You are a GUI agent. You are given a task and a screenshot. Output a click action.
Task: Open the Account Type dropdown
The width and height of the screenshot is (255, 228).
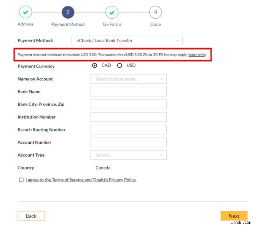click(x=129, y=155)
